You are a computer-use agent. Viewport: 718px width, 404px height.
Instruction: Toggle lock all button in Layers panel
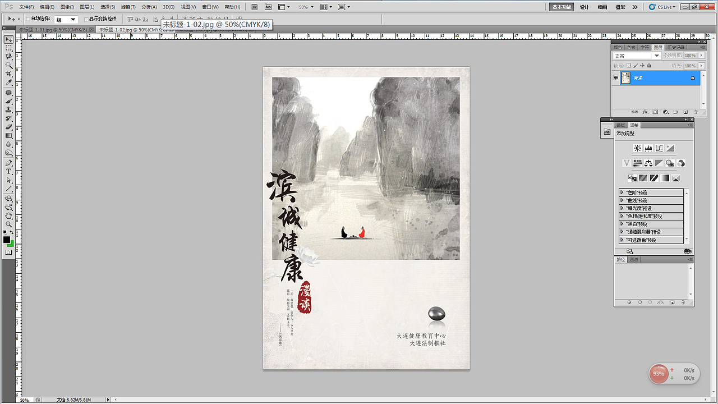click(x=650, y=66)
